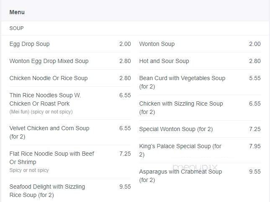This screenshot has height=202, width=270.
Task: Select King's Palace Special Soup
Action: (x=180, y=146)
